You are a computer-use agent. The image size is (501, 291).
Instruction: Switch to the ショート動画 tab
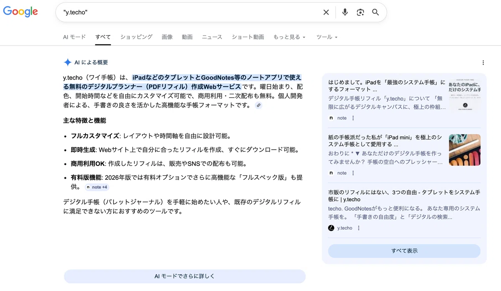248,37
